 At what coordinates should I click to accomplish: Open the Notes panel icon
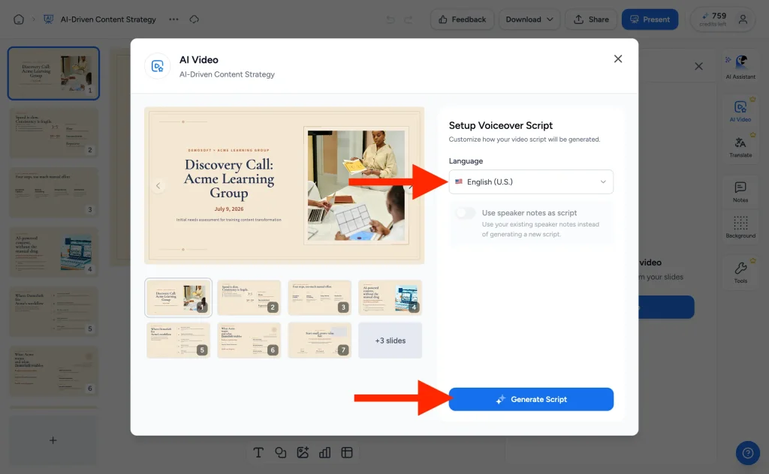[x=740, y=191]
